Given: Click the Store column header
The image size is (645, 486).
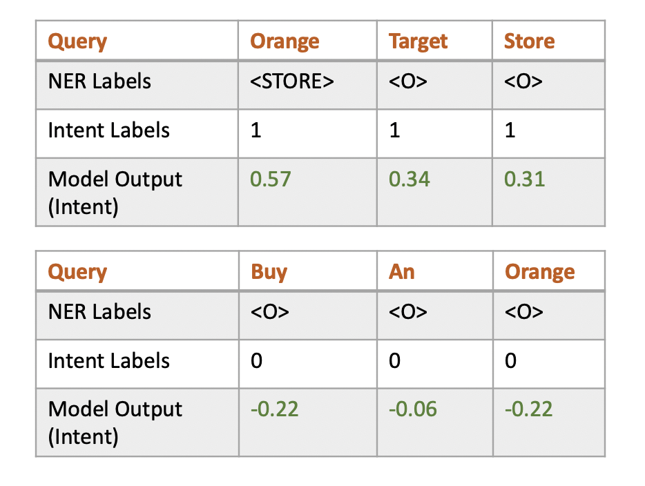Looking at the screenshot, I should [x=530, y=41].
